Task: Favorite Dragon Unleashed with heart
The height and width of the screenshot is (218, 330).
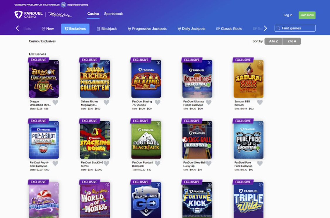Action: tap(55, 102)
